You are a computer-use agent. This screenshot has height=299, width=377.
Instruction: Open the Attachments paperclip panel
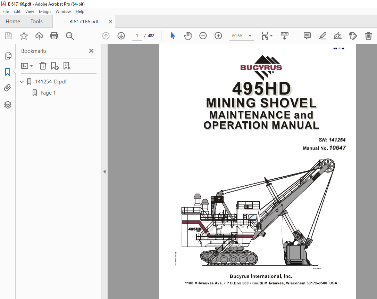[x=8, y=88]
